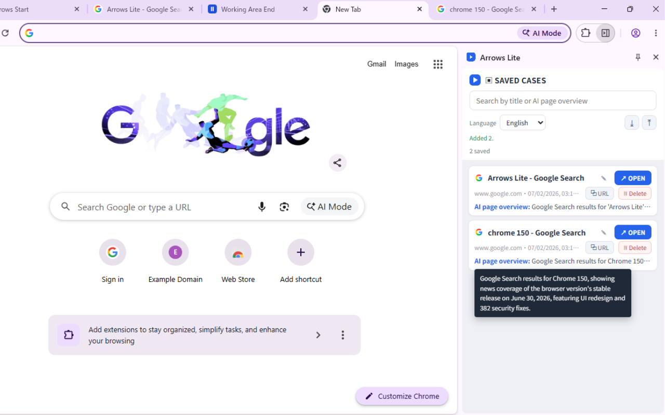Screen dimensions: 665x415
Task: Click the Add shortcut tile
Action: pyautogui.click(x=301, y=261)
